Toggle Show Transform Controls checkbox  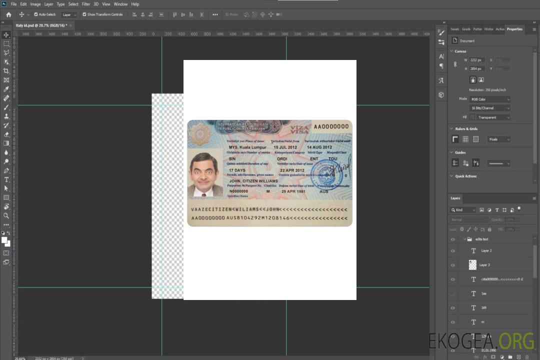click(x=84, y=14)
